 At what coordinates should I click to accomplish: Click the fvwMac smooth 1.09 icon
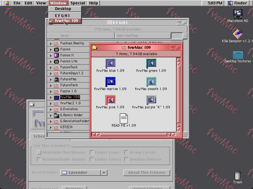tap(151, 82)
